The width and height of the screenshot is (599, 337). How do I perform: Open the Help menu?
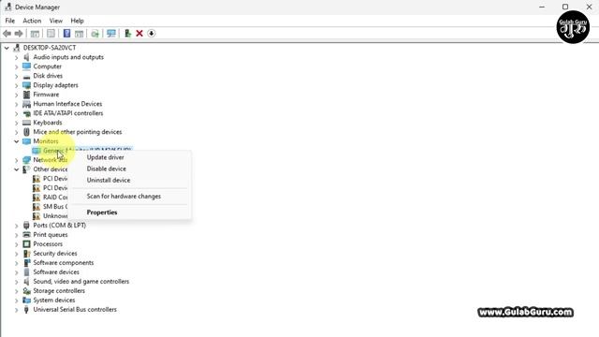click(77, 21)
